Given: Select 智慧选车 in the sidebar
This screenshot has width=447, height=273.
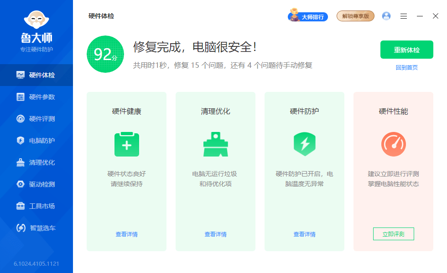Looking at the screenshot, I should point(36,228).
